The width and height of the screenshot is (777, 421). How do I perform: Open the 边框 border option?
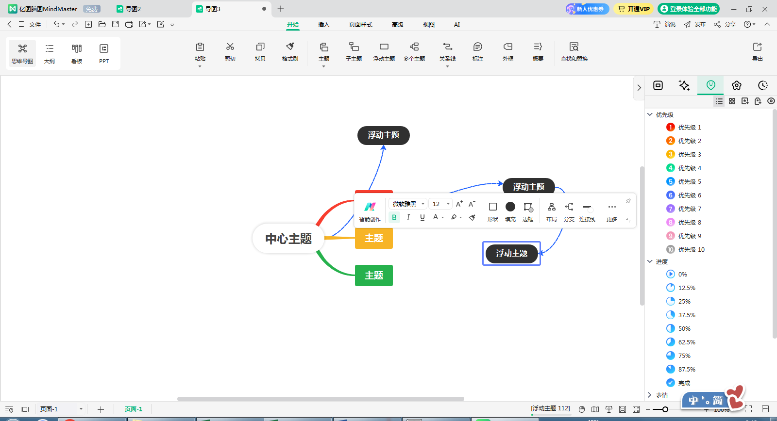[x=528, y=211]
